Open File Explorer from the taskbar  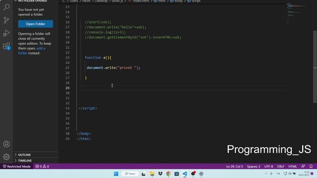(152, 174)
